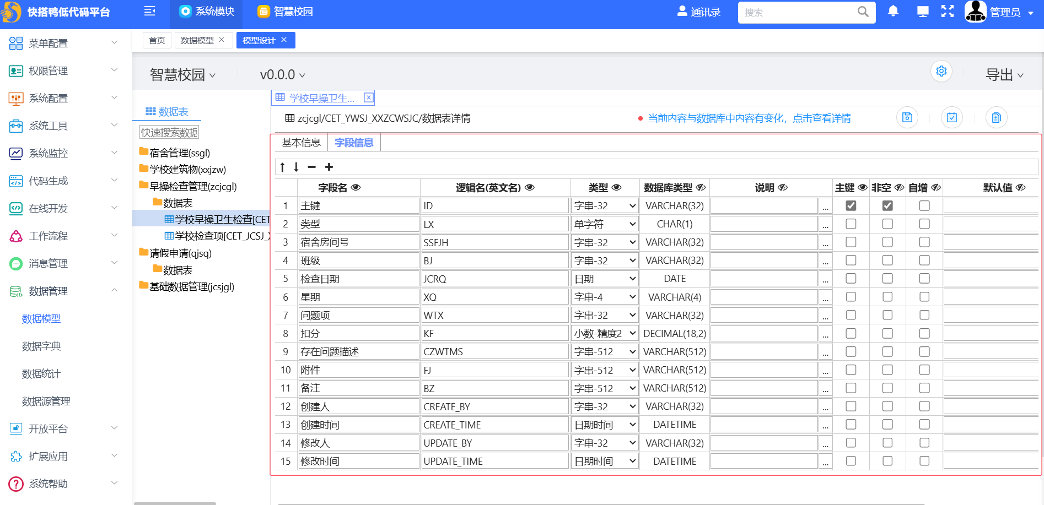1044x505 pixels.
Task: Add a field with the plus icon
Action: pyautogui.click(x=329, y=167)
